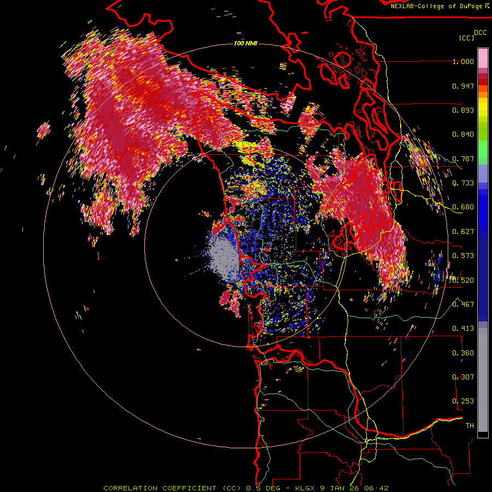The image size is (492, 492).
Task: Select the 0.787 scale value
Action: coord(463,159)
